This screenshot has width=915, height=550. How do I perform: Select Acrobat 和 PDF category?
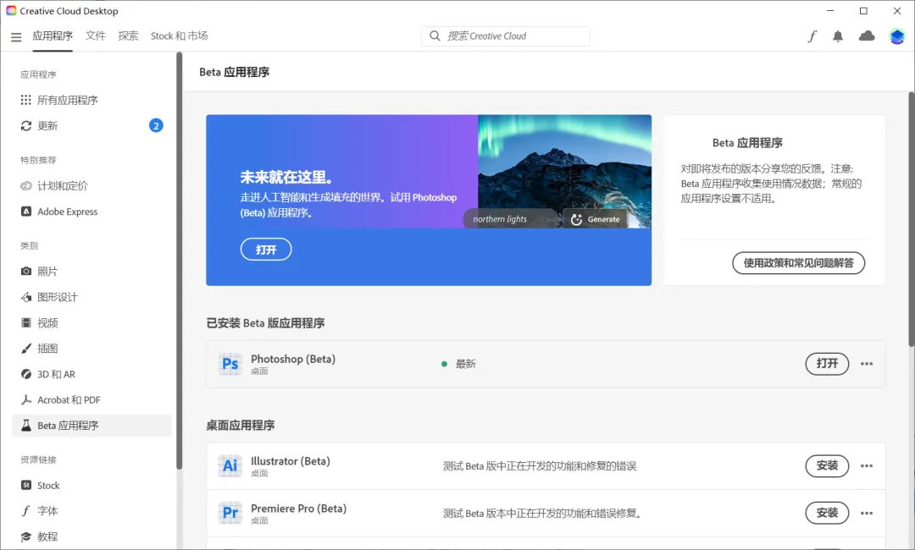[x=69, y=400]
